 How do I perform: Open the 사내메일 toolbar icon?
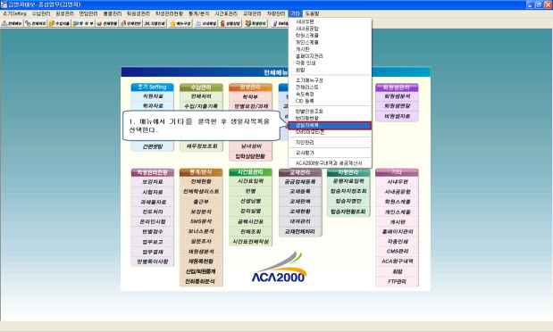coord(206,23)
